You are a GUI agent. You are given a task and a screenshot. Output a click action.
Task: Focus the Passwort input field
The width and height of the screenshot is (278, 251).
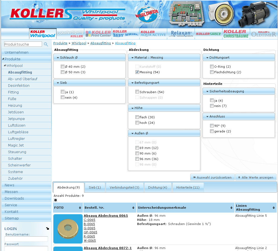pos(26,248)
